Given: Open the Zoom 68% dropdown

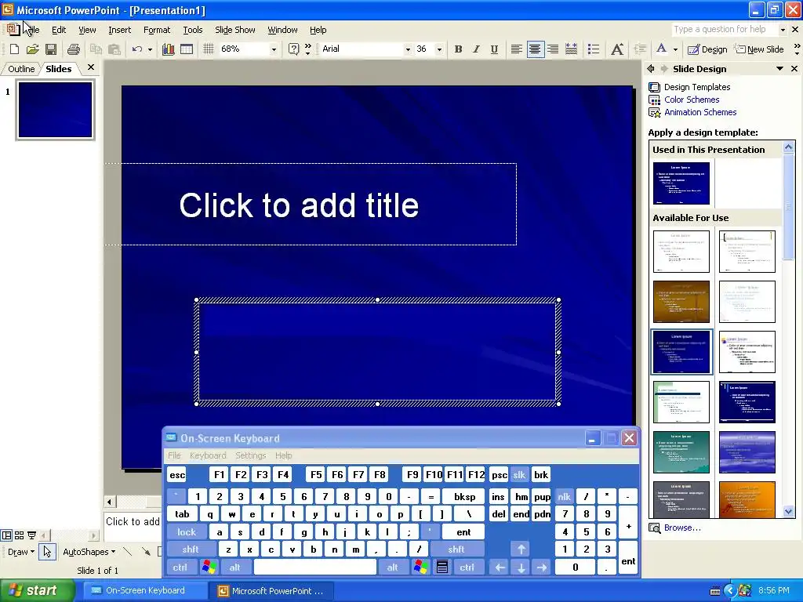Looking at the screenshot, I should click(274, 49).
